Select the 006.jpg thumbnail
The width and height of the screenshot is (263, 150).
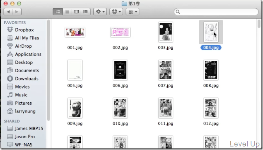(x=120, y=70)
